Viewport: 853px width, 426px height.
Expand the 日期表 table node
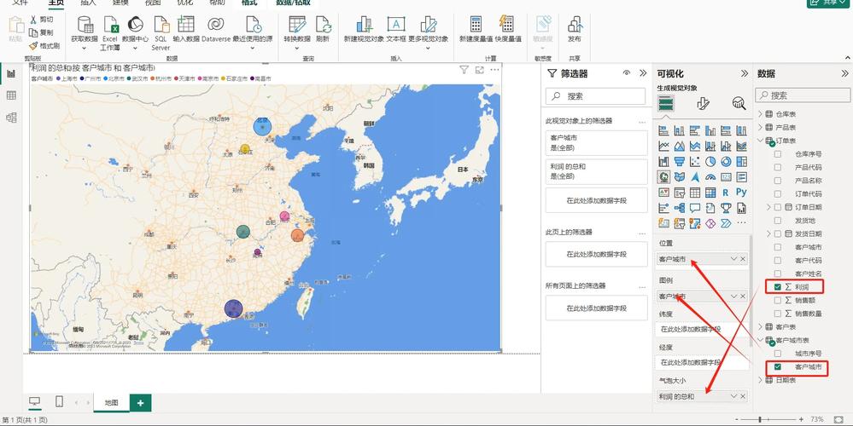pyautogui.click(x=761, y=380)
